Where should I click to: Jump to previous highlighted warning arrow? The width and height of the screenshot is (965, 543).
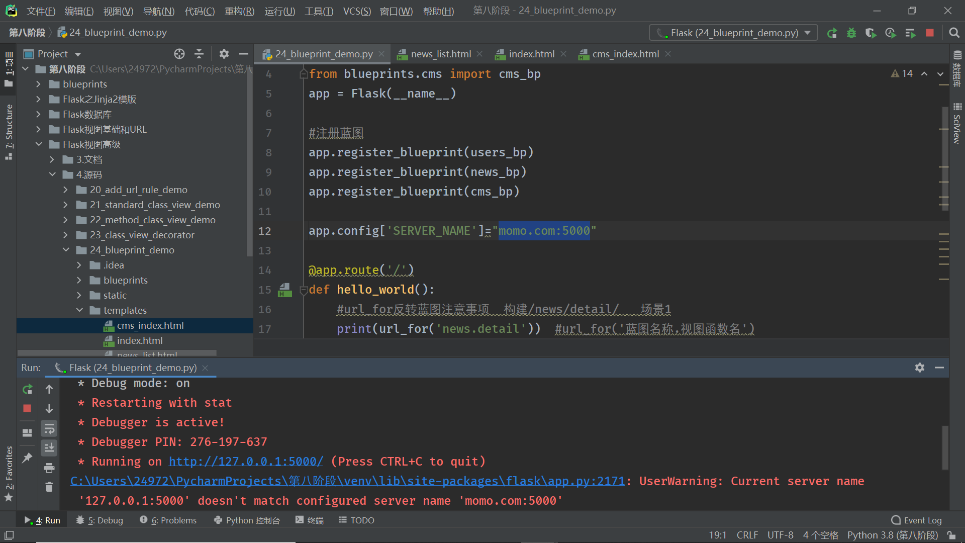(924, 74)
